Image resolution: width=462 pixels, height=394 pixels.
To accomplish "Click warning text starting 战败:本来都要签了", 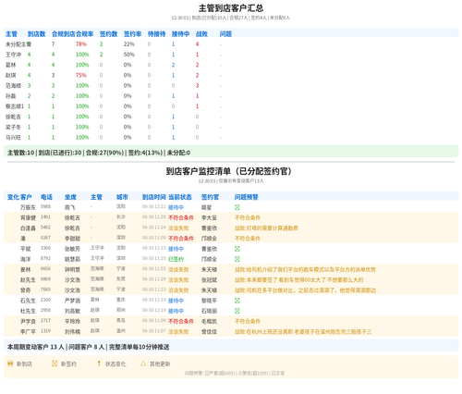I will point(298,280).
